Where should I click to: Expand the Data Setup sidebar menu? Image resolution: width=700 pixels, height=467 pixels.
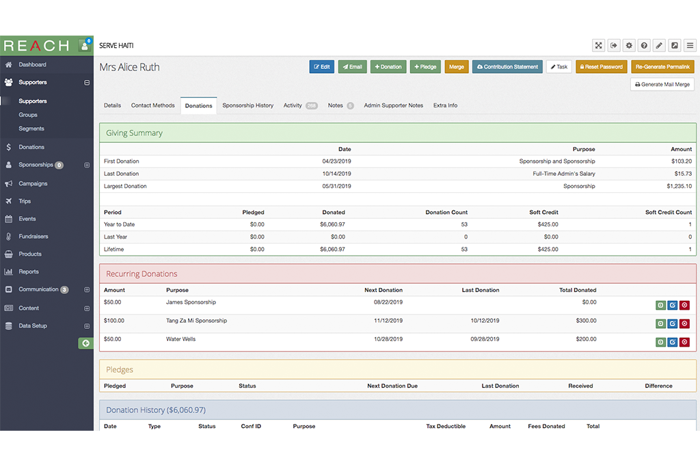click(87, 326)
